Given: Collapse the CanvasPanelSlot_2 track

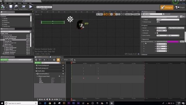Looking at the screenshot, I should click(36, 74).
